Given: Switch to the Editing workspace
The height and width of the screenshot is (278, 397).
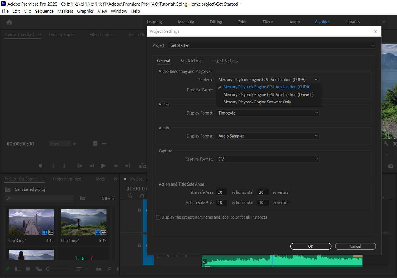Looking at the screenshot, I should point(216,22).
